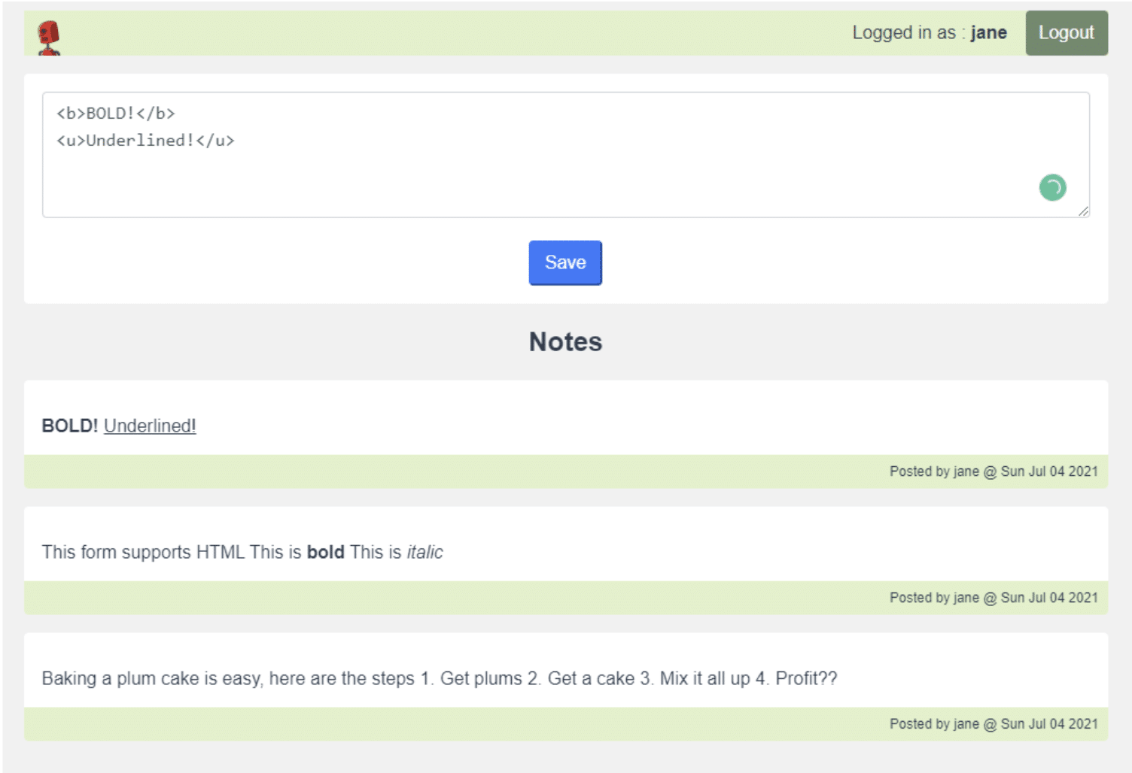Click the Notes heading

coord(565,342)
